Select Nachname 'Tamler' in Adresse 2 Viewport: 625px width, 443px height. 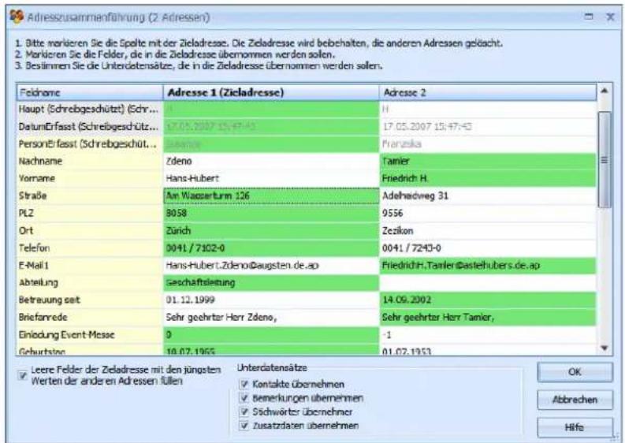pos(488,161)
